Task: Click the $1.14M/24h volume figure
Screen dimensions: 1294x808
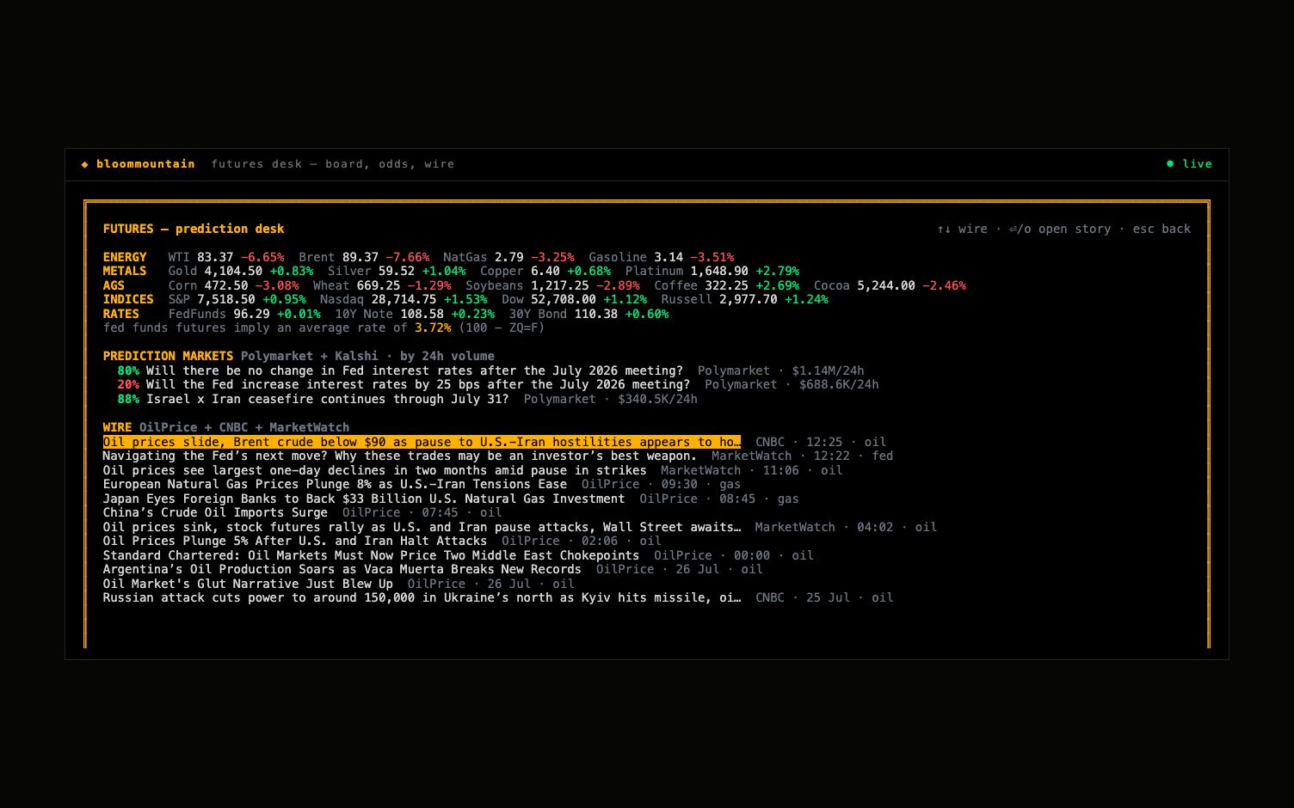Action: point(828,370)
